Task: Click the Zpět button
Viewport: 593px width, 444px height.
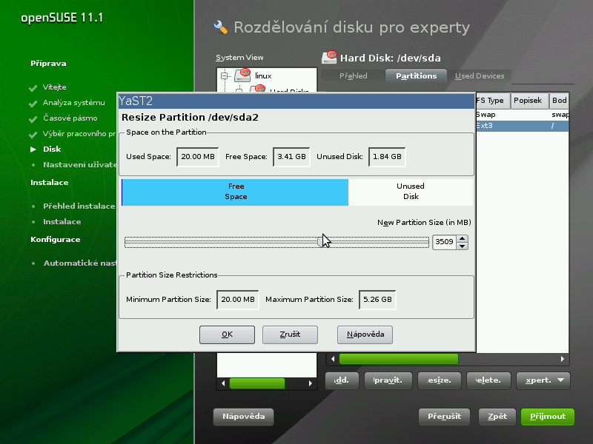Action: (x=497, y=417)
